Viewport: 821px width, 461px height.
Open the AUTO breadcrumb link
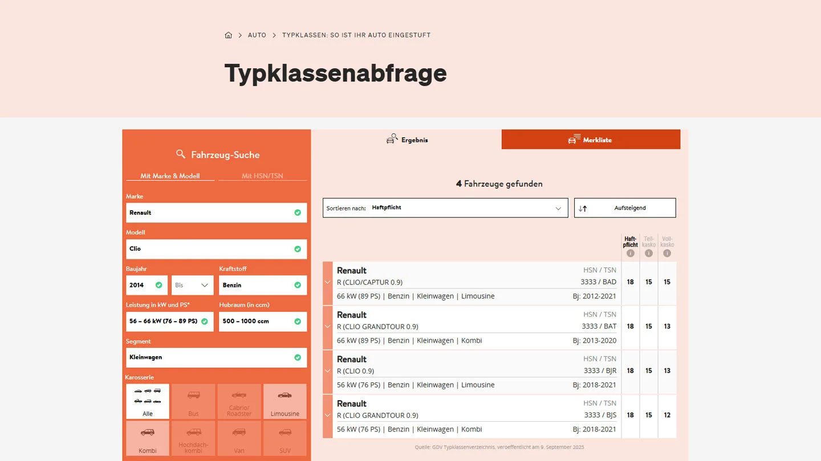tap(257, 35)
